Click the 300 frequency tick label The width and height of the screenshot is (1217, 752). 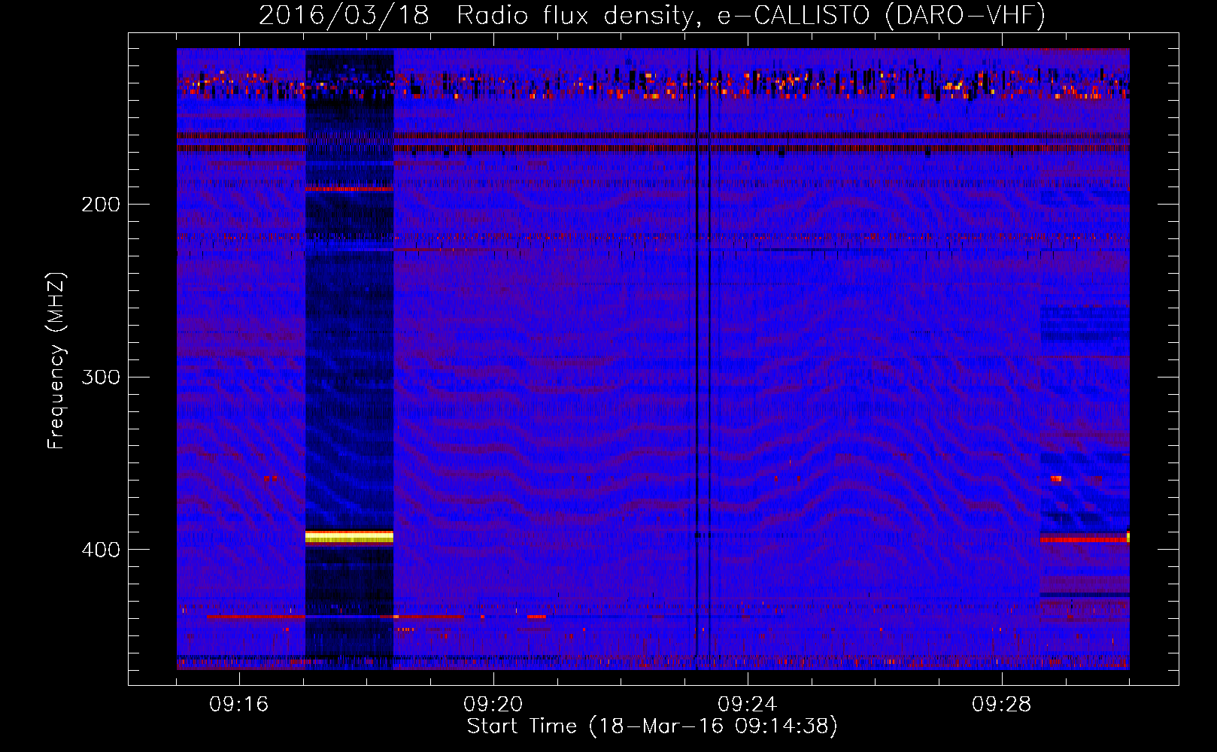click(x=101, y=377)
